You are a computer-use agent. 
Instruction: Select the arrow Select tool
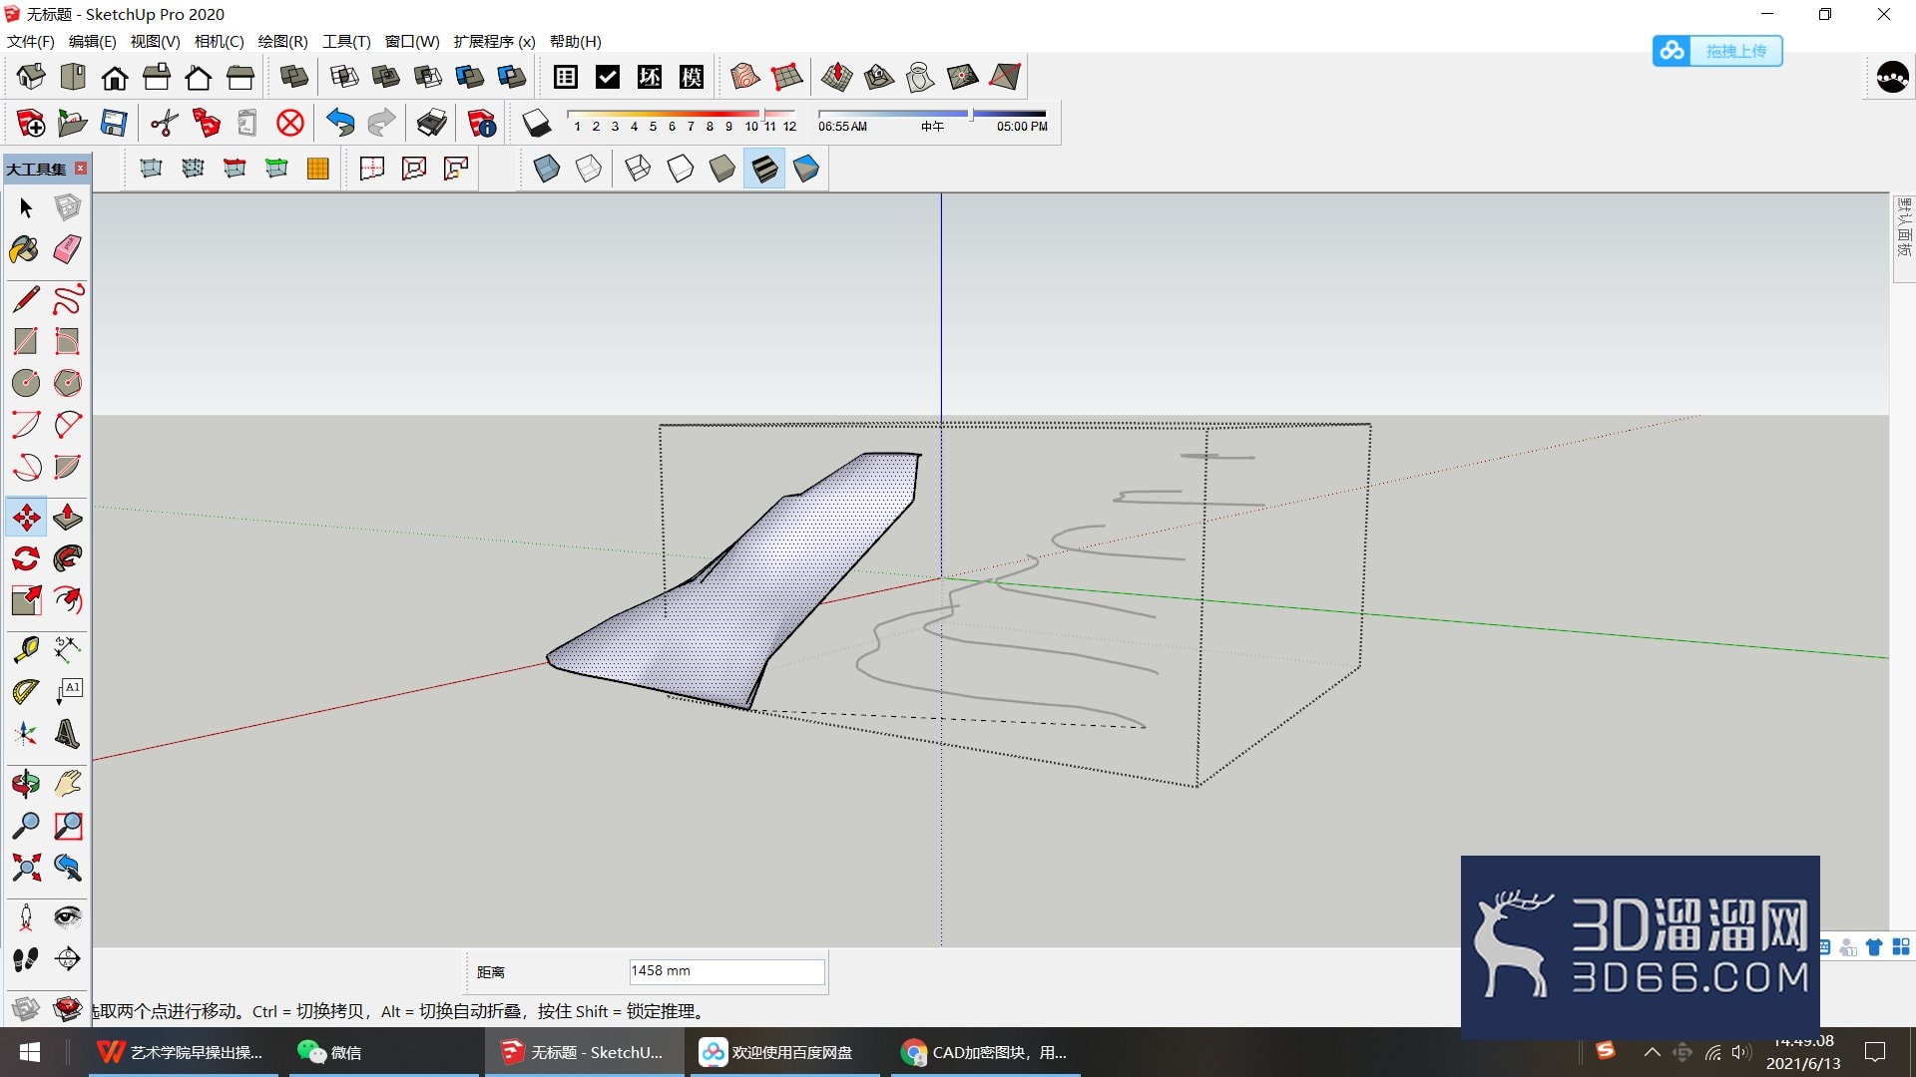pos(26,207)
